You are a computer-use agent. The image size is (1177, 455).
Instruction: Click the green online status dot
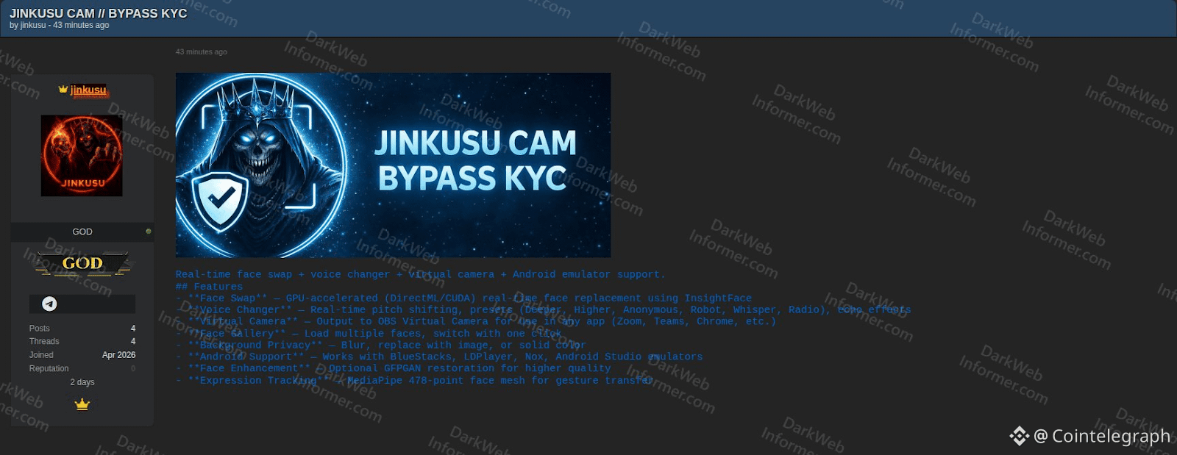point(149,232)
